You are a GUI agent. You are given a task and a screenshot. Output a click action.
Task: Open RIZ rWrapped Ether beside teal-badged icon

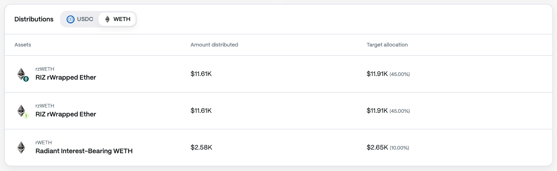point(66,77)
